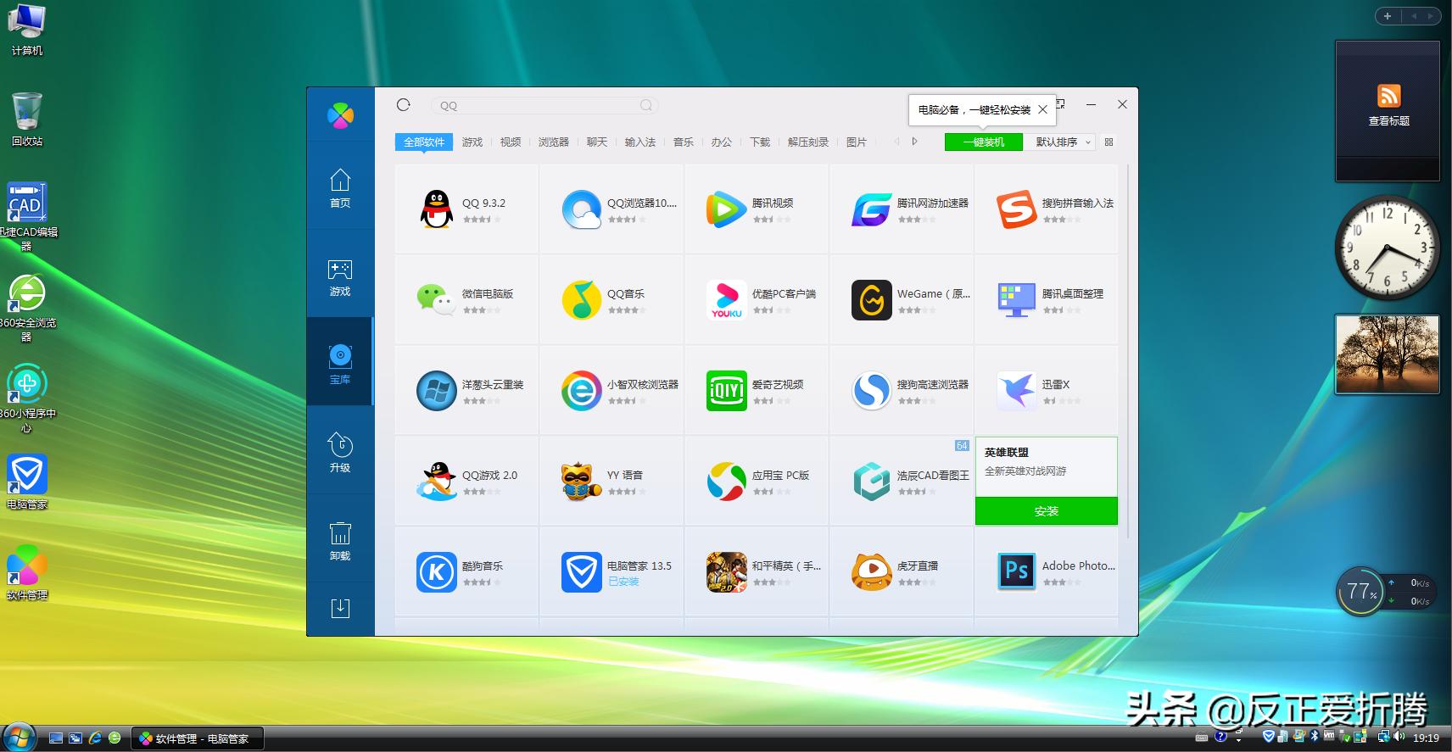1452x752 pixels.
Task: Open 计算机 desktop icon
Action: point(26,31)
